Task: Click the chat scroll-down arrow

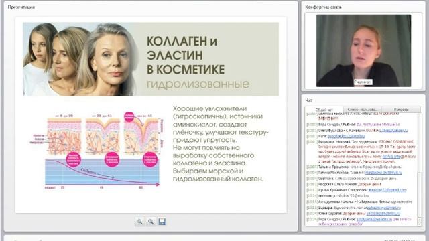Action: tap(420, 224)
